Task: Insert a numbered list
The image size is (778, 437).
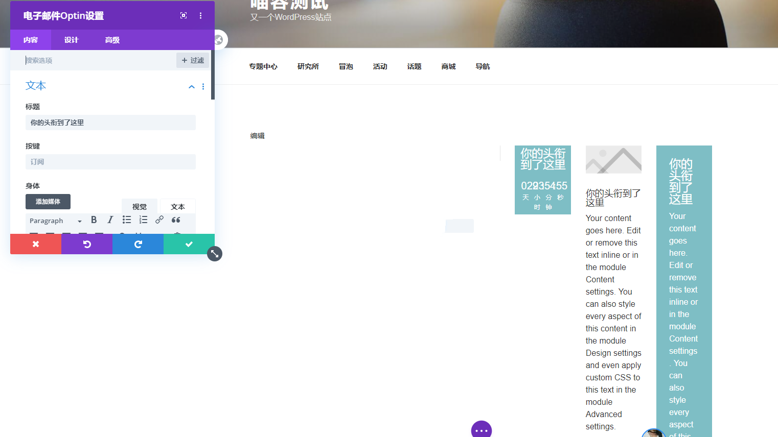Action: pos(143,220)
